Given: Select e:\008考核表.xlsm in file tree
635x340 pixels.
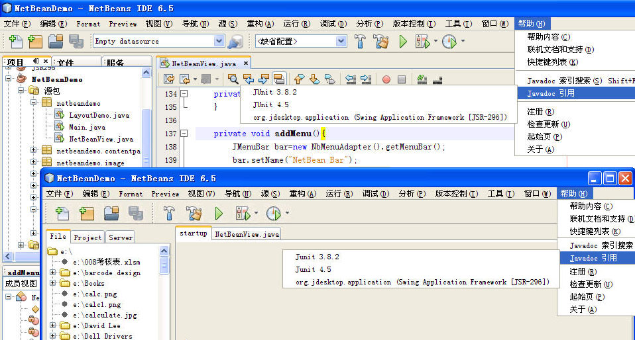Looking at the screenshot, I should (106, 262).
